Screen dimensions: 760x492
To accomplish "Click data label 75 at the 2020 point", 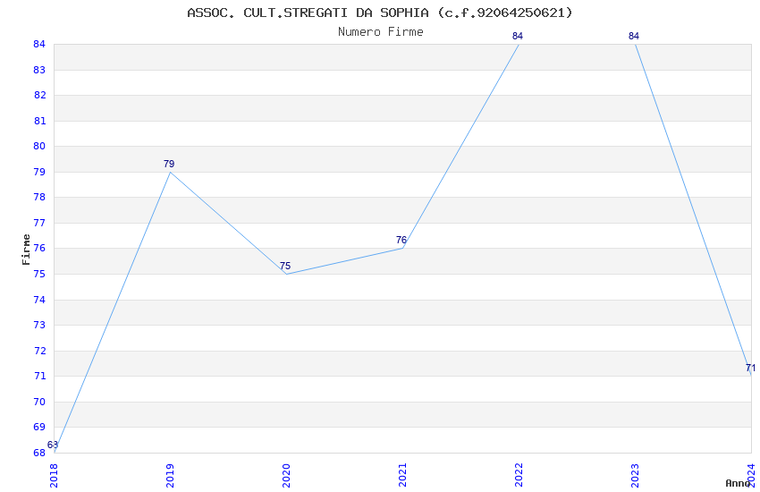I will point(285,266).
